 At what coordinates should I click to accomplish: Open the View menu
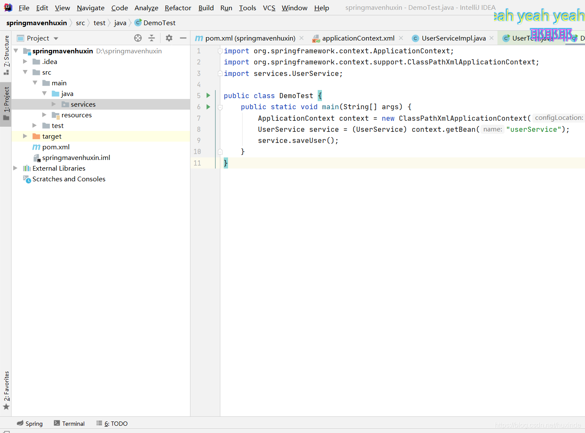click(62, 8)
